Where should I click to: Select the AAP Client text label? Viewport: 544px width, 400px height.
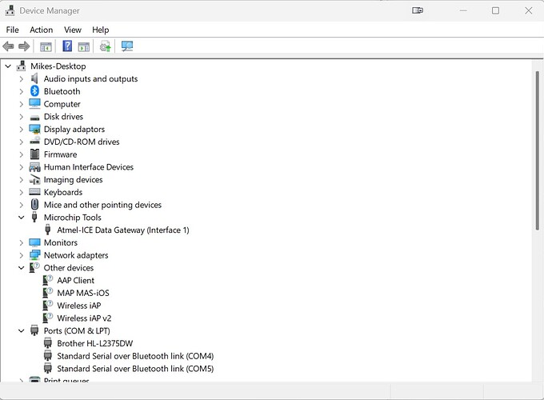point(76,280)
